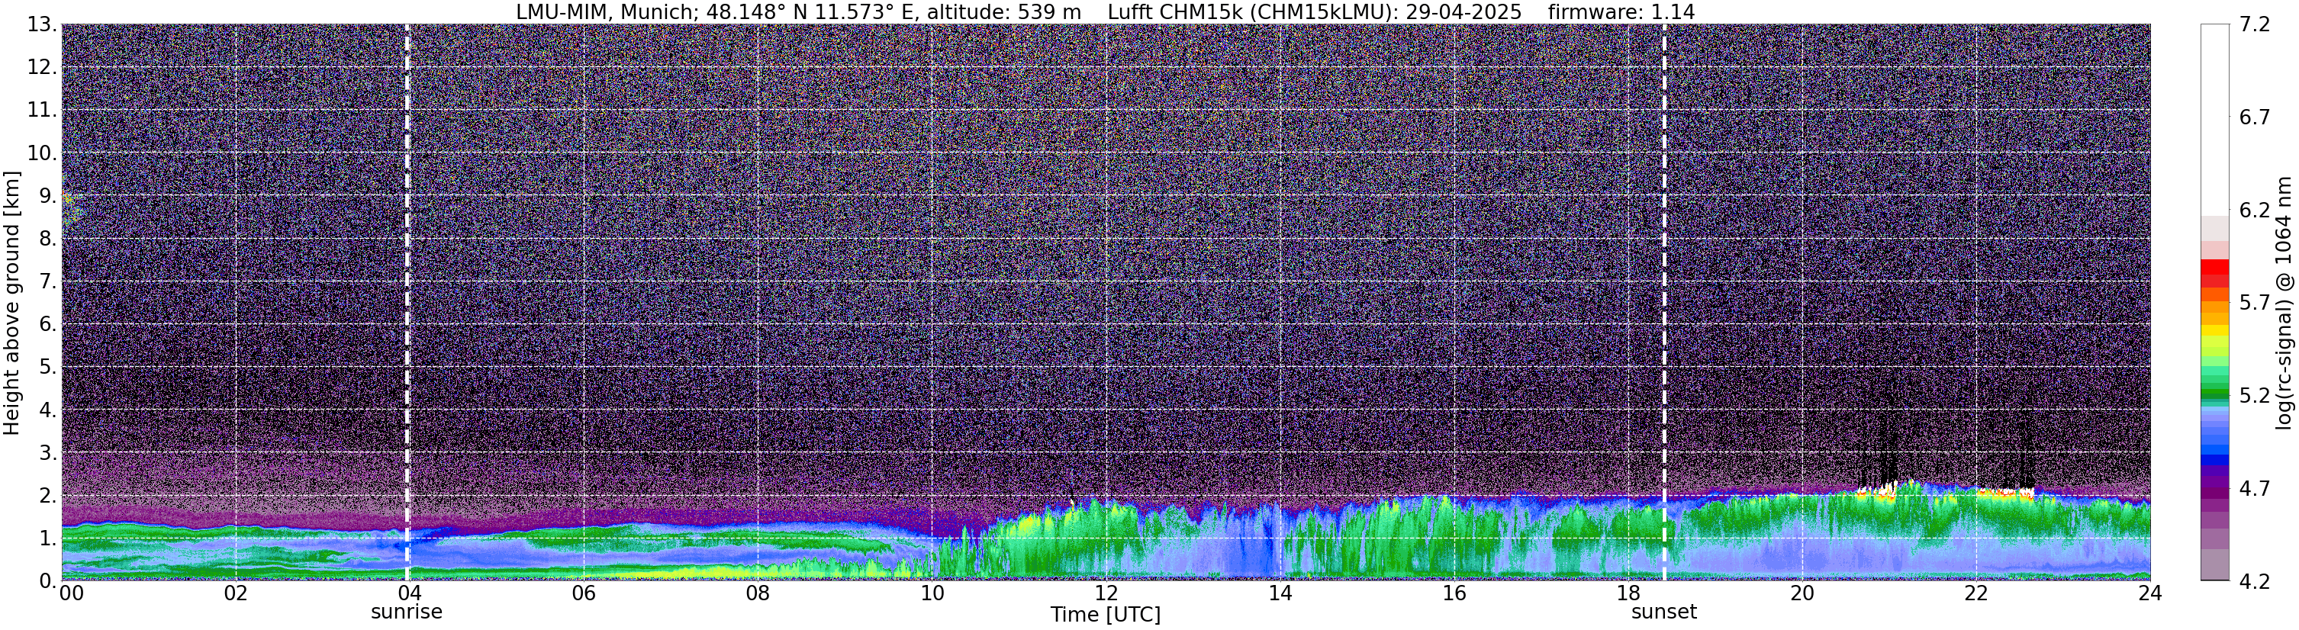Click the '6.7' colorbar tick value

point(2255,117)
